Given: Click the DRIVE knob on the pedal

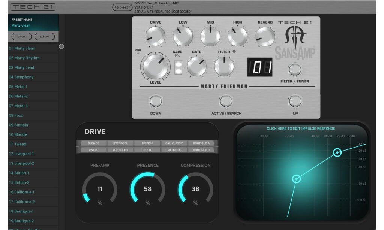Looking at the screenshot, I should 155,36.
